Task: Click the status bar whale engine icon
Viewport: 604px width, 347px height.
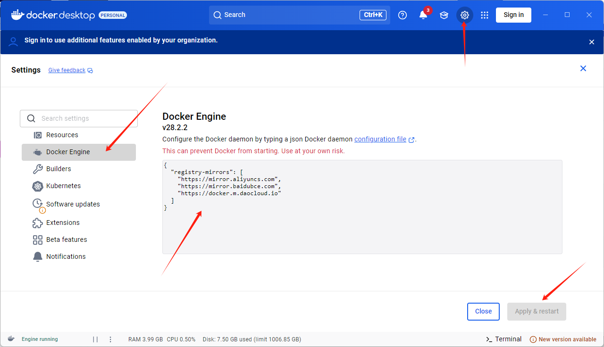Action: pyautogui.click(x=11, y=339)
